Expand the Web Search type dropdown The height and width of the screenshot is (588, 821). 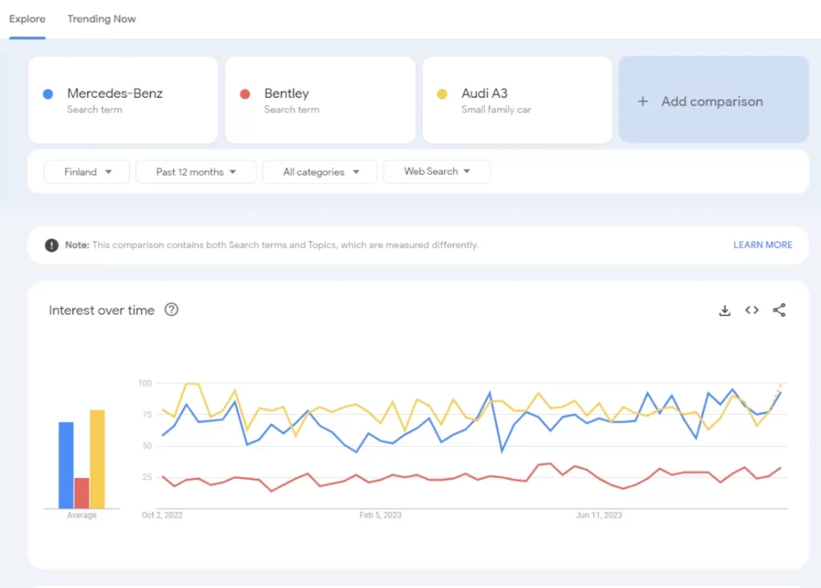point(436,172)
